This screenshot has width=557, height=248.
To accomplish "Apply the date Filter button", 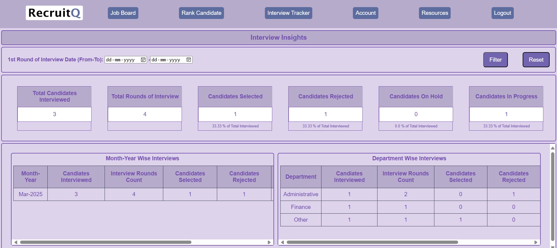I will (495, 60).
